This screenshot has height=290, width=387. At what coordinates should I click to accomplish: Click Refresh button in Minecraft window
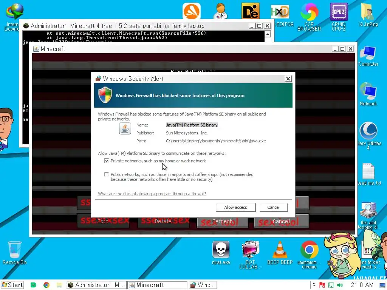tap(222, 221)
